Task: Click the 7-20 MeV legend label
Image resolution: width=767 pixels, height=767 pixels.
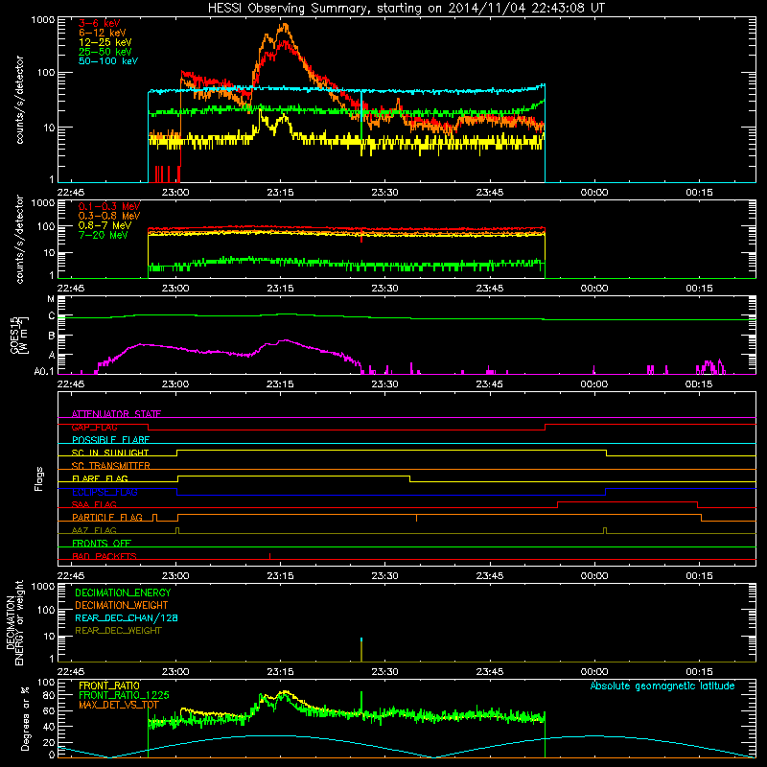Action: pyautogui.click(x=104, y=235)
